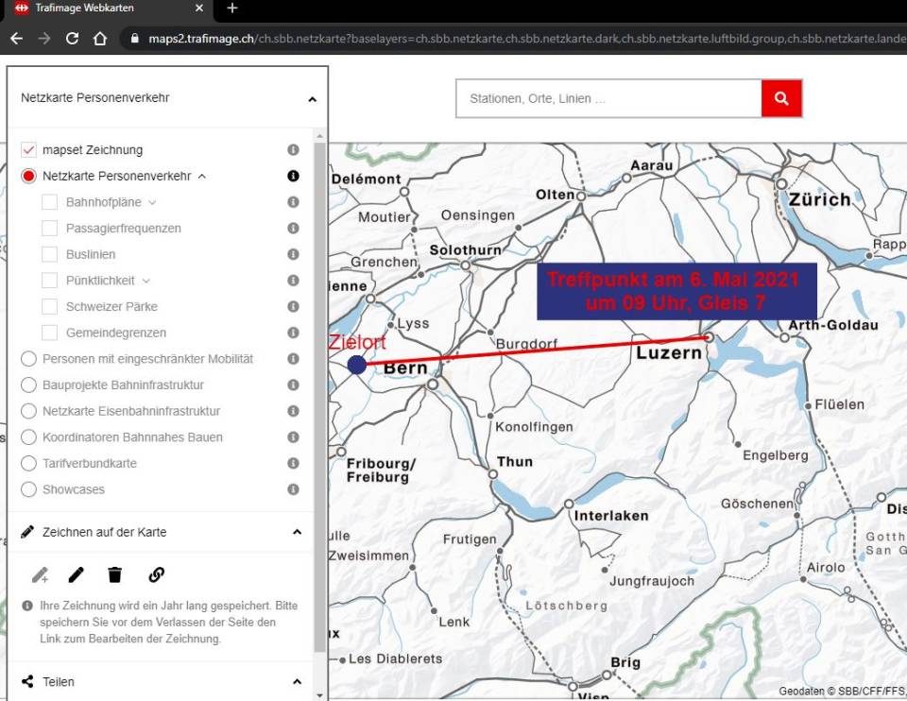Enable the Passagierfrequenzen checkbox
Image resolution: width=907 pixels, height=701 pixels.
(50, 228)
